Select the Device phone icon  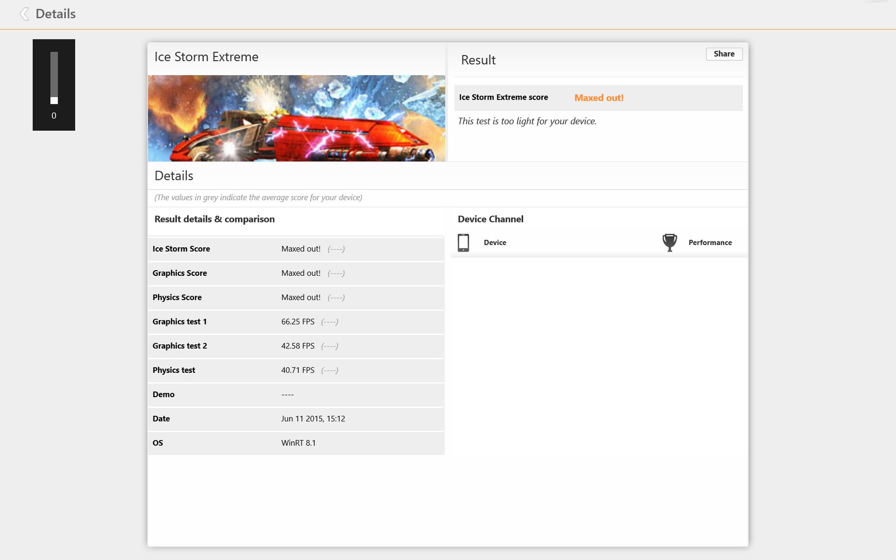(464, 243)
